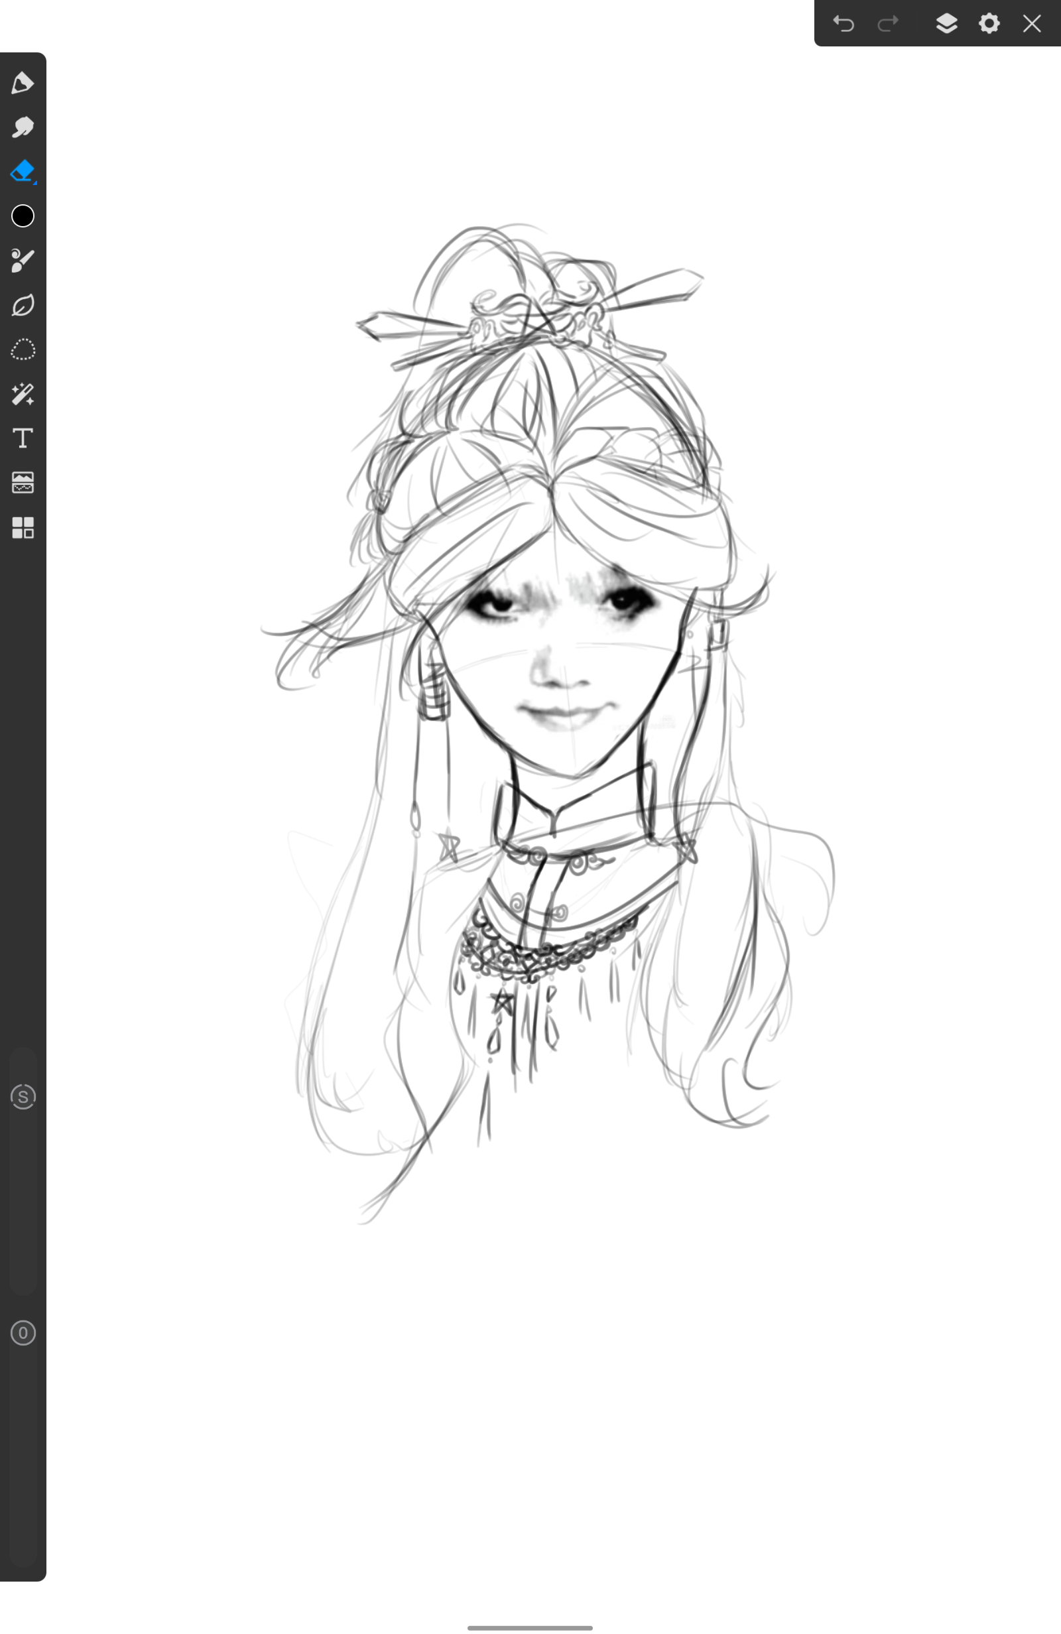The height and width of the screenshot is (1634, 1061).
Task: Open the Layers panel
Action: (x=946, y=24)
